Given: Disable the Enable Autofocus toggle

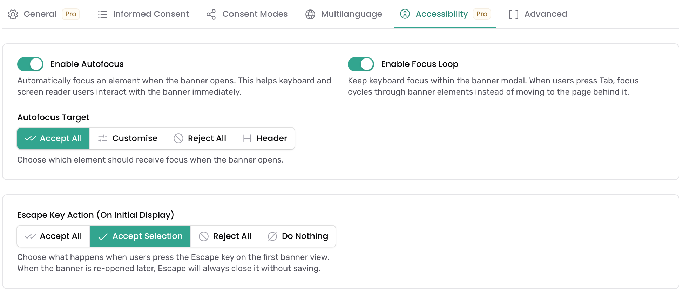Looking at the screenshot, I should pyautogui.click(x=30, y=64).
